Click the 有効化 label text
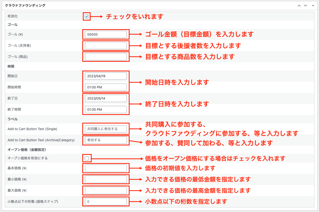Screen dimensions: 319x212 [x=13, y=16]
